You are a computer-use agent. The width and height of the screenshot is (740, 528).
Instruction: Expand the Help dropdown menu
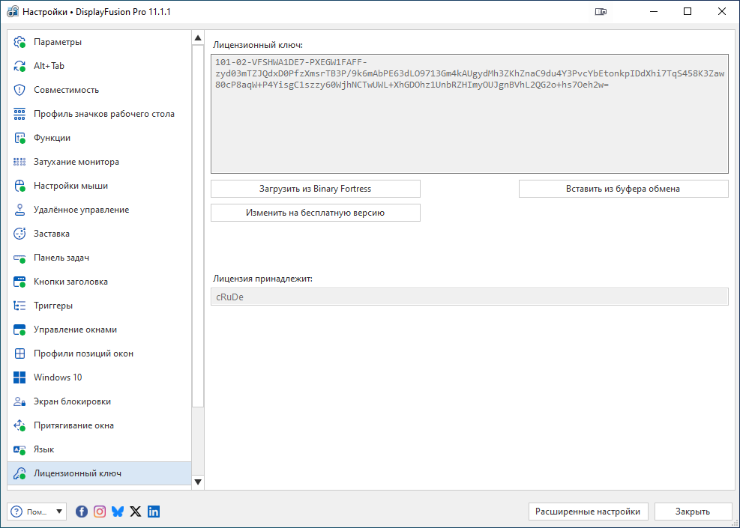60,512
